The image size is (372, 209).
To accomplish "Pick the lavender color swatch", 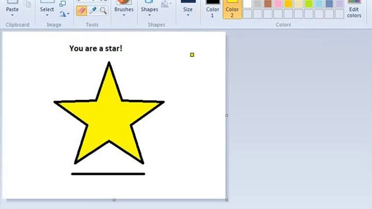I will pyautogui.click(x=339, y=4).
